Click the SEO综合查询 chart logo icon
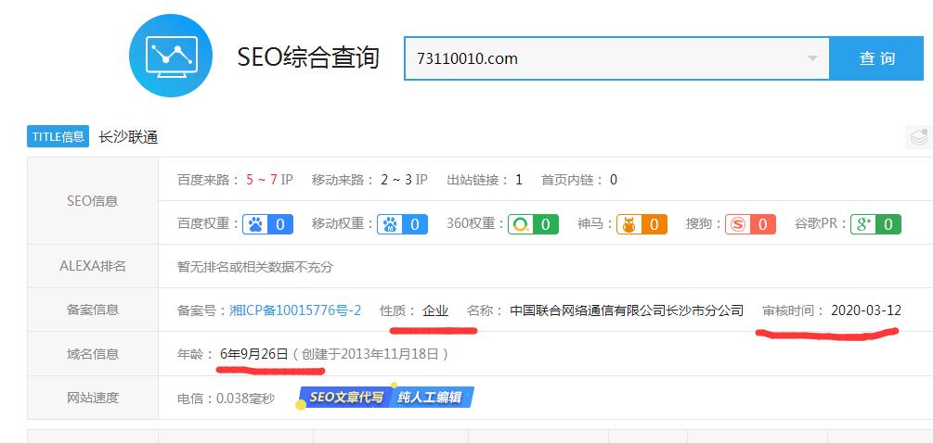This screenshot has width=933, height=443. tap(171, 56)
